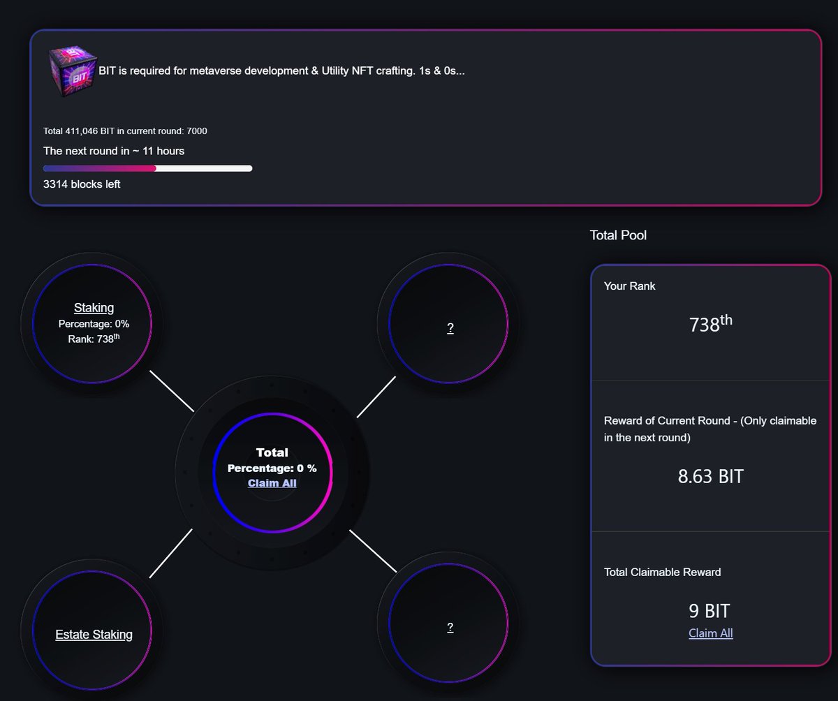Click the 8.63 BIT reward amount
This screenshot has height=701, width=838.
tap(710, 477)
